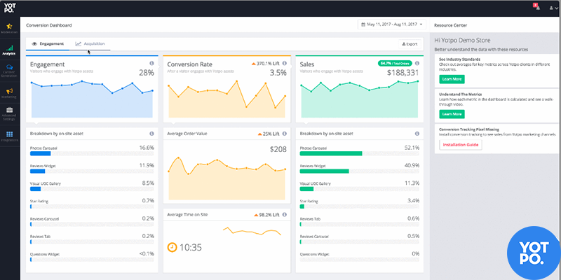Open the notifications bell icon

click(536, 7)
